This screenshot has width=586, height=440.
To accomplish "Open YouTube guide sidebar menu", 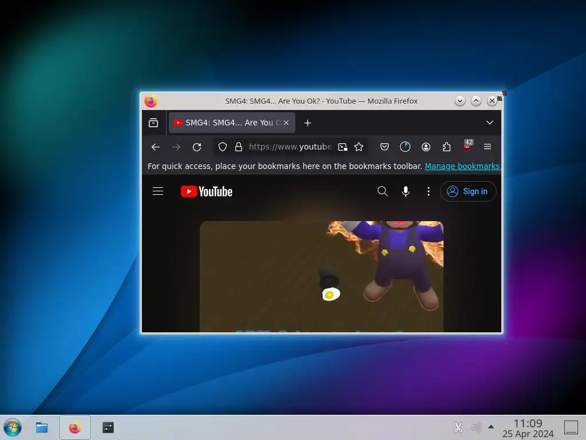I will click(x=158, y=191).
